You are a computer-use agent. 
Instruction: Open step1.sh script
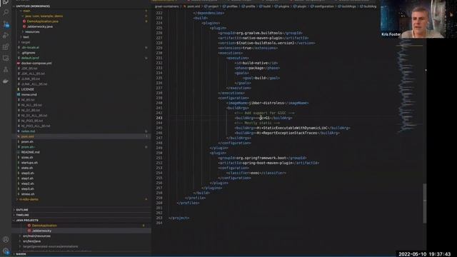tap(27, 178)
